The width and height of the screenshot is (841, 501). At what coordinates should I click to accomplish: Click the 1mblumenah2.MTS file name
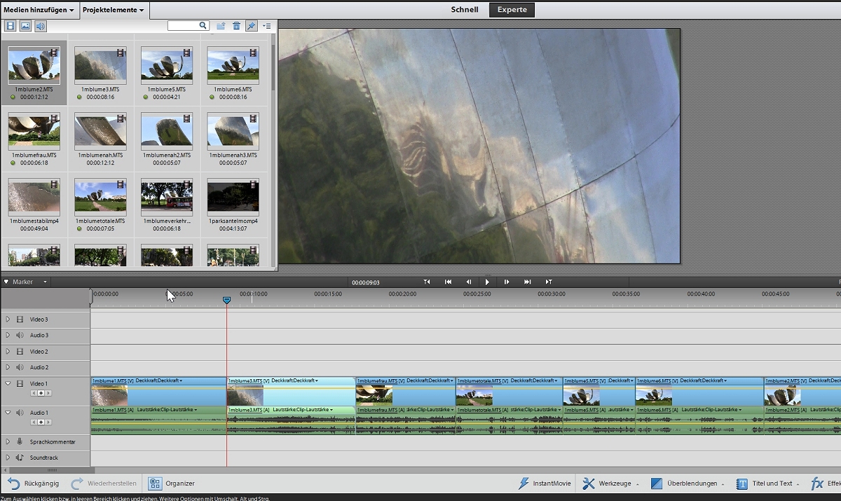click(x=167, y=155)
